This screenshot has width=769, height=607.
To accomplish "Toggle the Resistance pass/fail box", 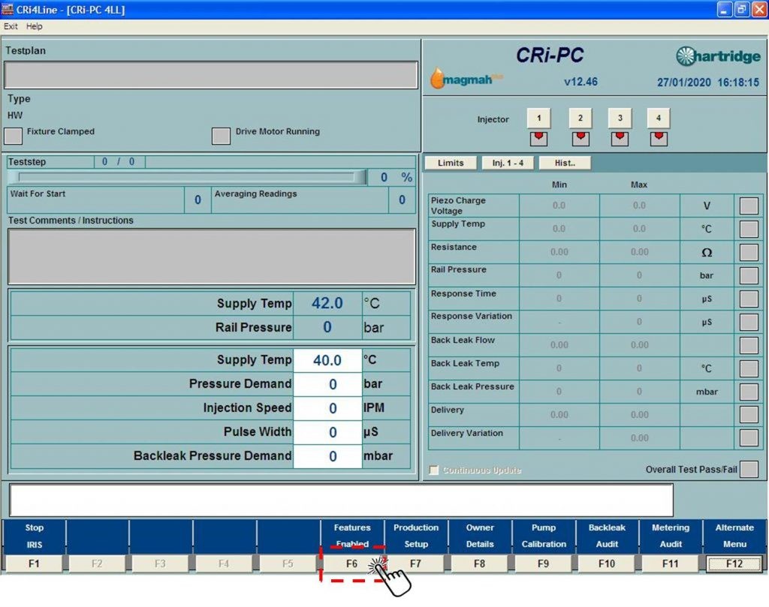I will coord(749,252).
